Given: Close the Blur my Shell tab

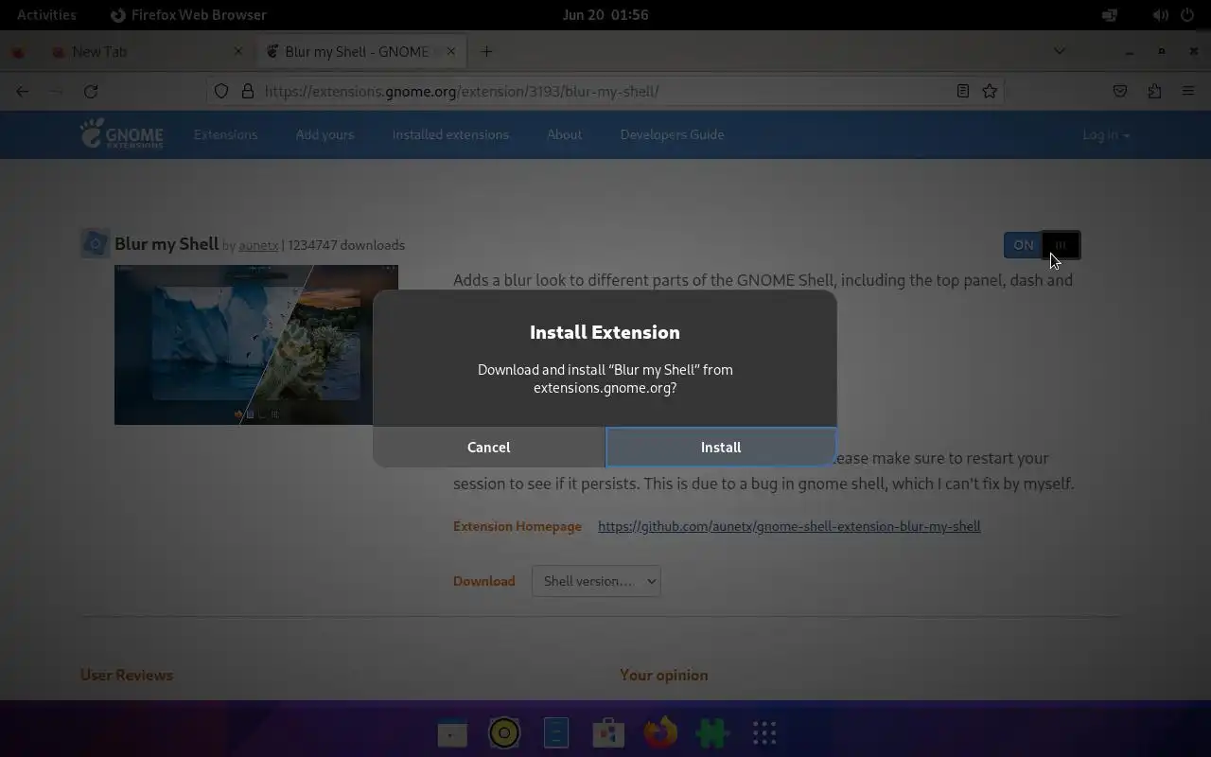Looking at the screenshot, I should tap(451, 51).
